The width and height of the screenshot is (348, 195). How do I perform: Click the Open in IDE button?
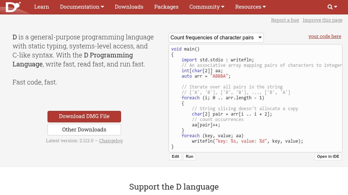(x=328, y=156)
